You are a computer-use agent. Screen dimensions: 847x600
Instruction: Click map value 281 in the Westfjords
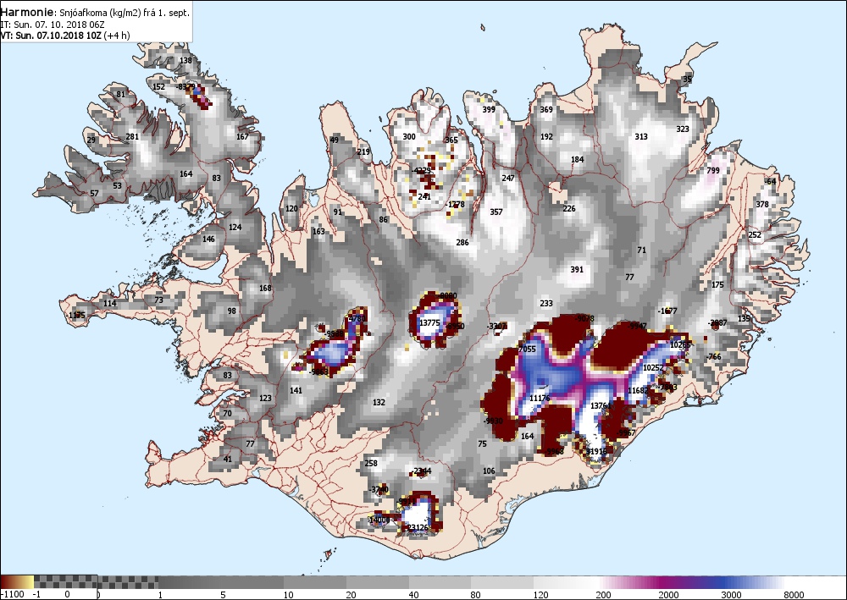click(x=132, y=136)
